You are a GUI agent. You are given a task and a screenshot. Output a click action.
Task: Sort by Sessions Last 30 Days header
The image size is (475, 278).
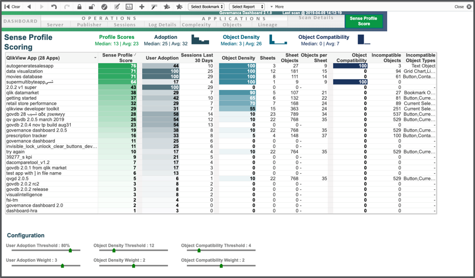pos(197,58)
